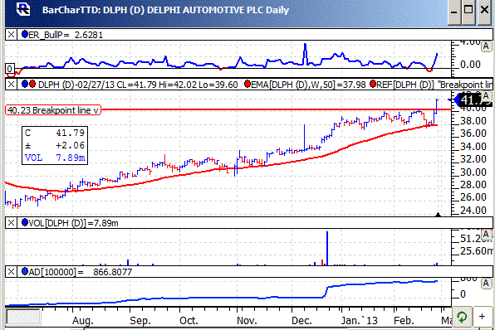
Task: Click the plus button at bottom right
Action: [x=482, y=317]
